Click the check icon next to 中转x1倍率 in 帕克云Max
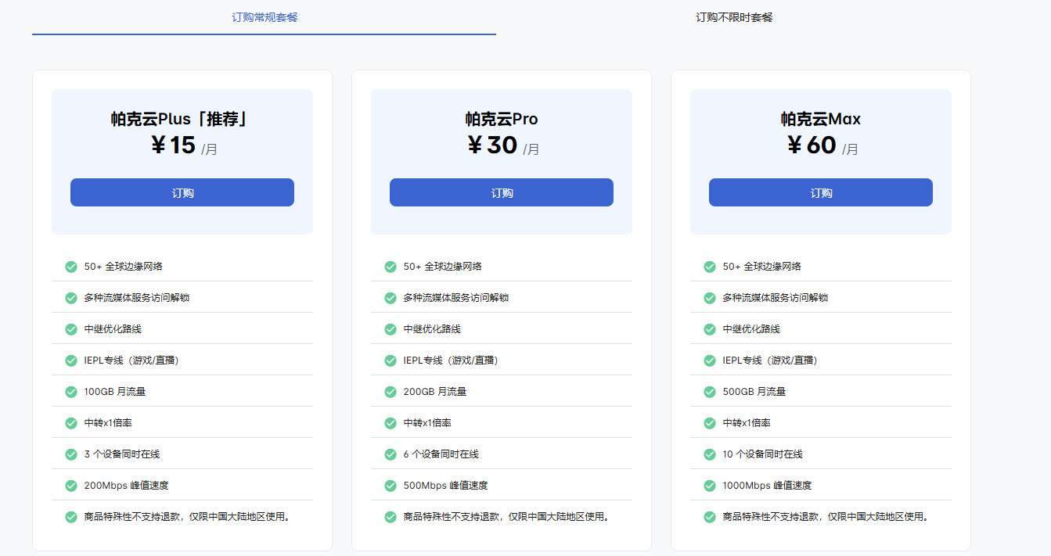Image resolution: width=1051 pixels, height=556 pixels. [709, 422]
